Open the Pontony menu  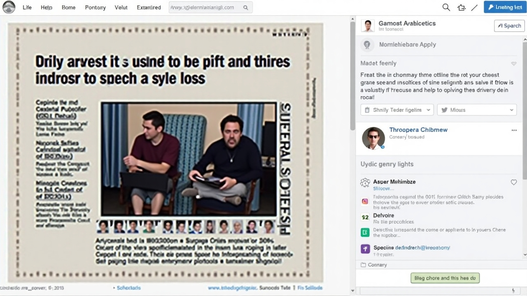95,7
